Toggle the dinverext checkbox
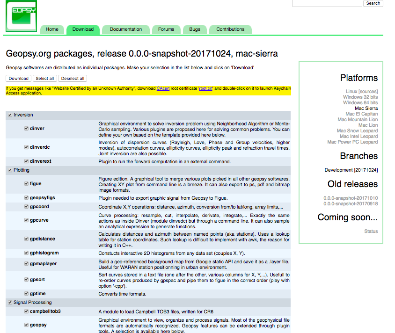Screen dimensions: 395x333 click(x=27, y=161)
